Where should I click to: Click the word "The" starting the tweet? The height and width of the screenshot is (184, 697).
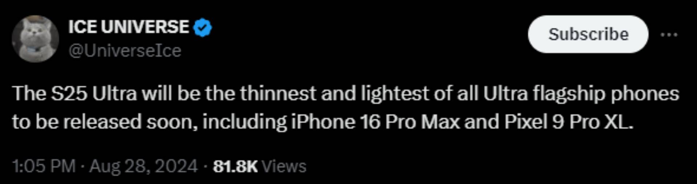point(29,94)
